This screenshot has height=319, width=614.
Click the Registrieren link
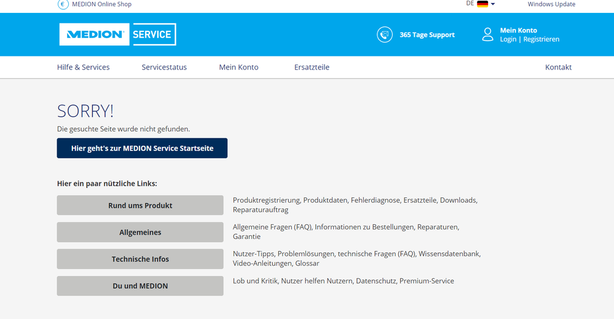541,39
